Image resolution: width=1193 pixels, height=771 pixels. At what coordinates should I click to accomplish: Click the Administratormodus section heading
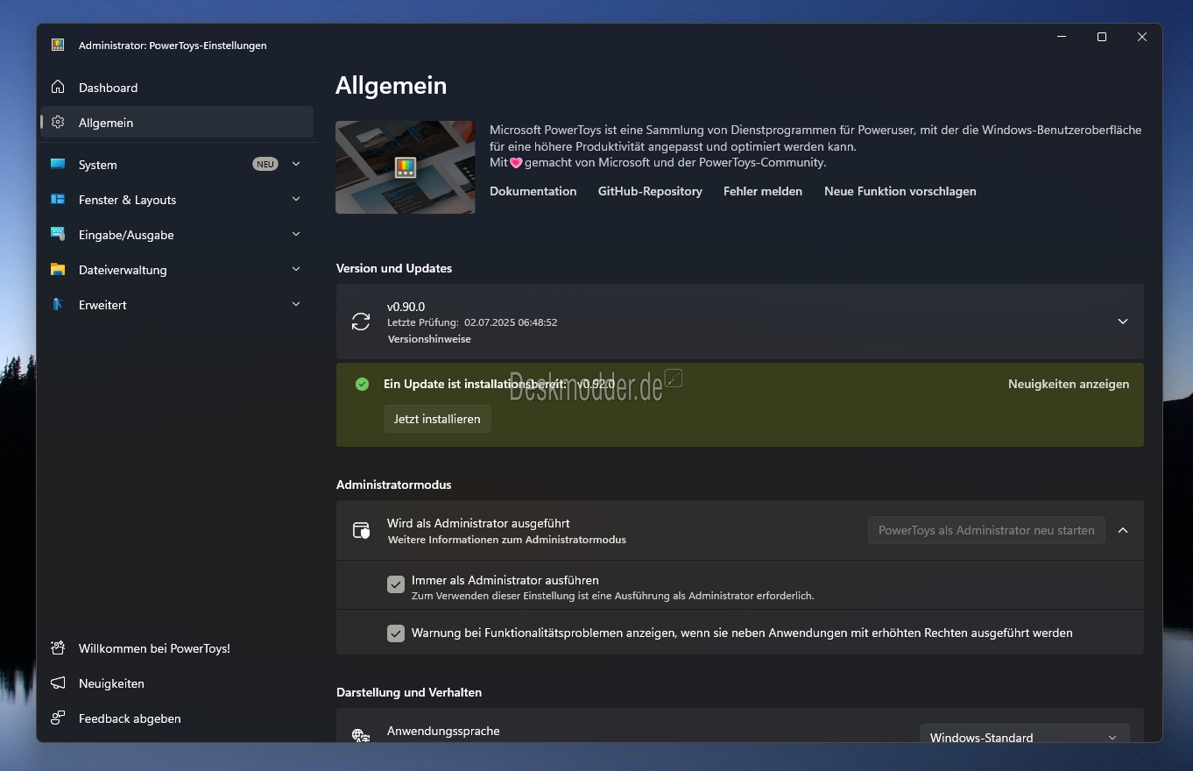coord(394,485)
